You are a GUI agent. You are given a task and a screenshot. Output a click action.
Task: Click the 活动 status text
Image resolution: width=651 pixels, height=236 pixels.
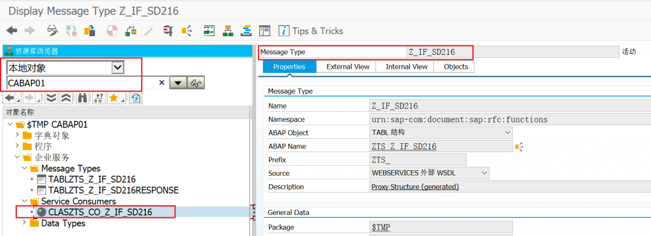pyautogui.click(x=629, y=52)
